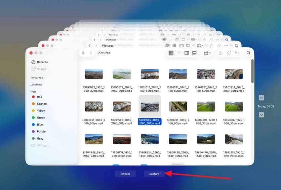The width and height of the screenshot is (281, 190).
Task: Click the Restore button
Action: 154,174
